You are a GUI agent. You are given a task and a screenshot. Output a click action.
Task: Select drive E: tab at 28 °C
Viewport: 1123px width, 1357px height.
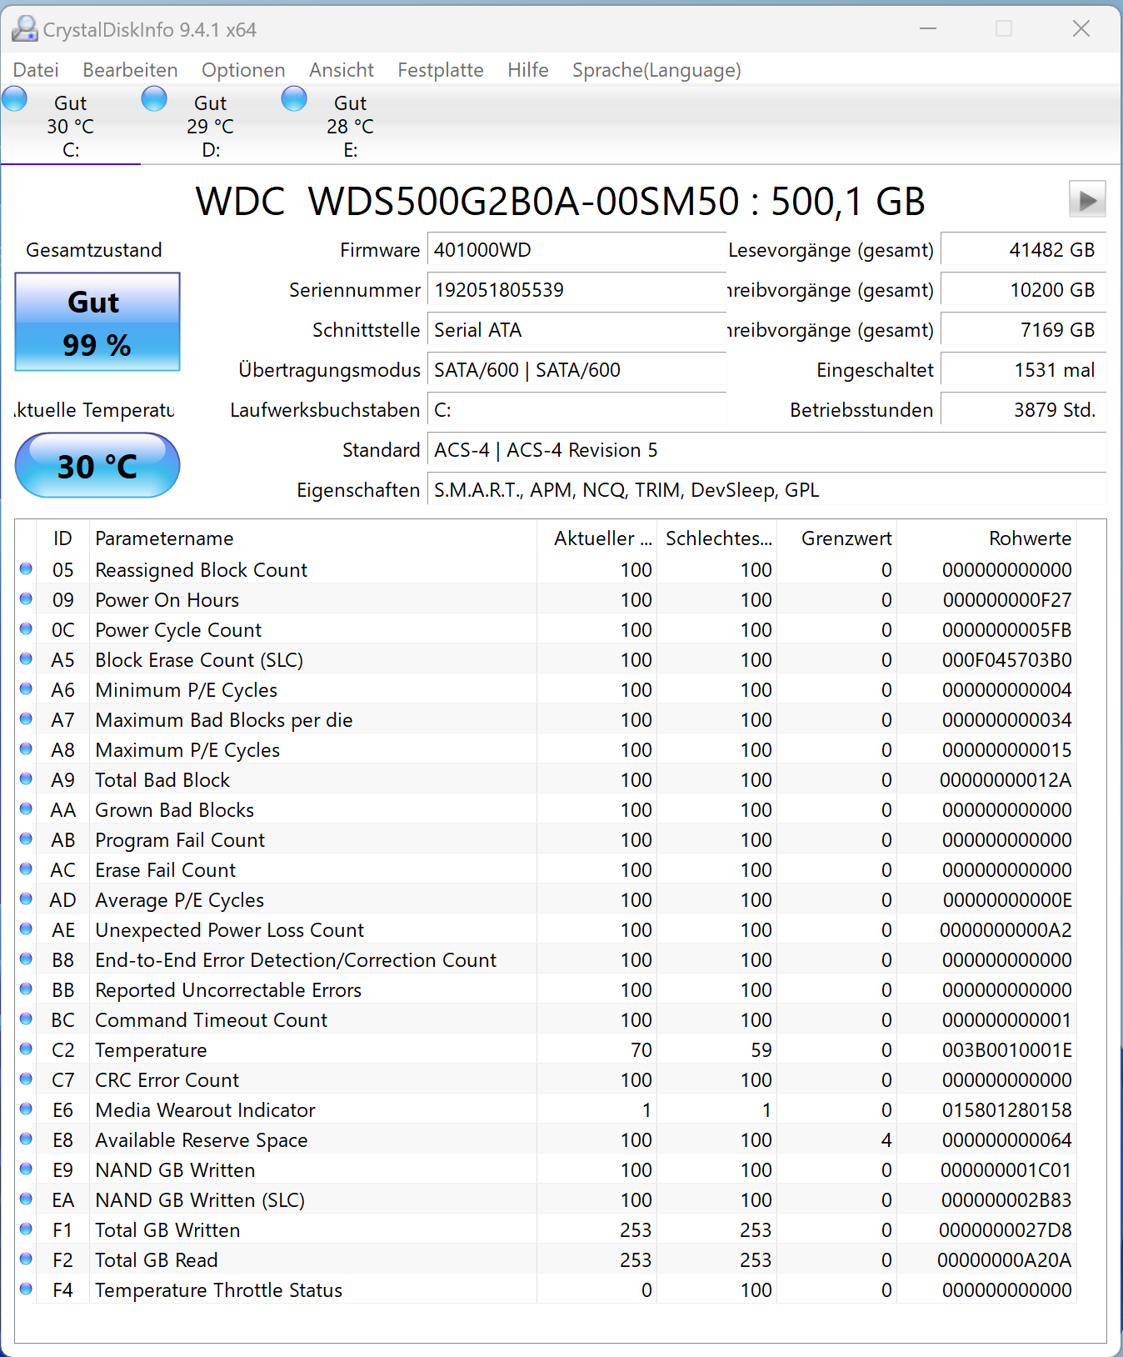[x=351, y=126]
